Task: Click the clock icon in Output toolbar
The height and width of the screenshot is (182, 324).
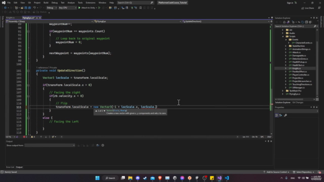Action: 103,145
